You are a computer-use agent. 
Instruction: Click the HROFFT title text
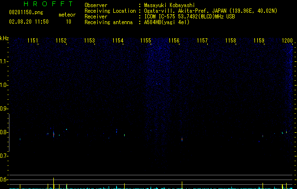(48, 4)
